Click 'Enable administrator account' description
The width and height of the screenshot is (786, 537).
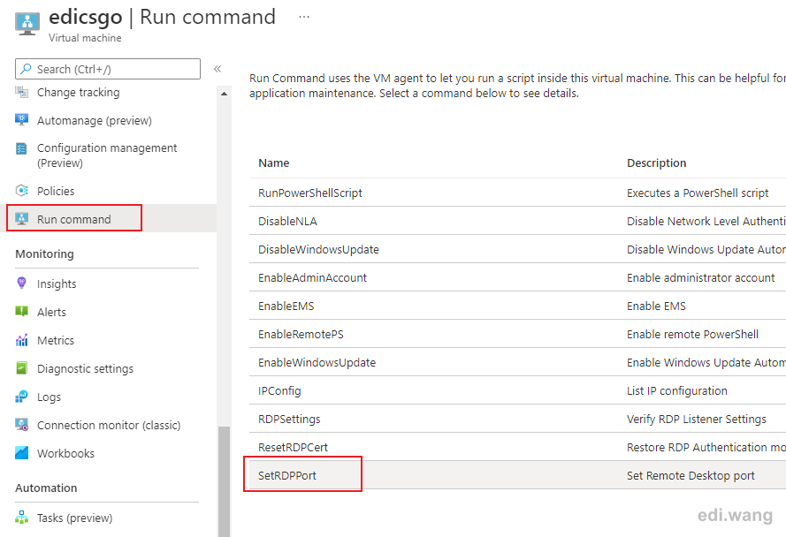click(x=700, y=277)
